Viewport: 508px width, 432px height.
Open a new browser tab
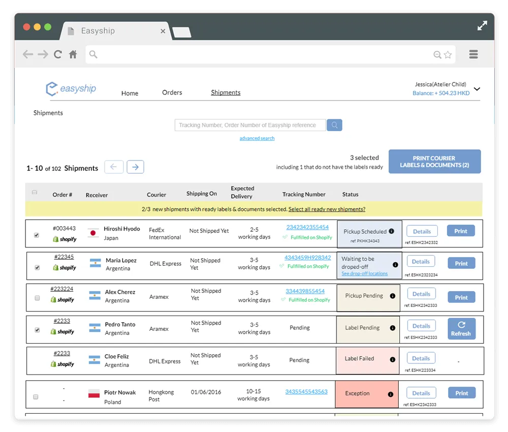pos(182,33)
